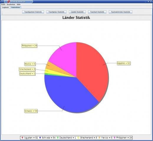Open the Hilfe menu
This screenshot has height=141, width=153.
coord(19,4)
